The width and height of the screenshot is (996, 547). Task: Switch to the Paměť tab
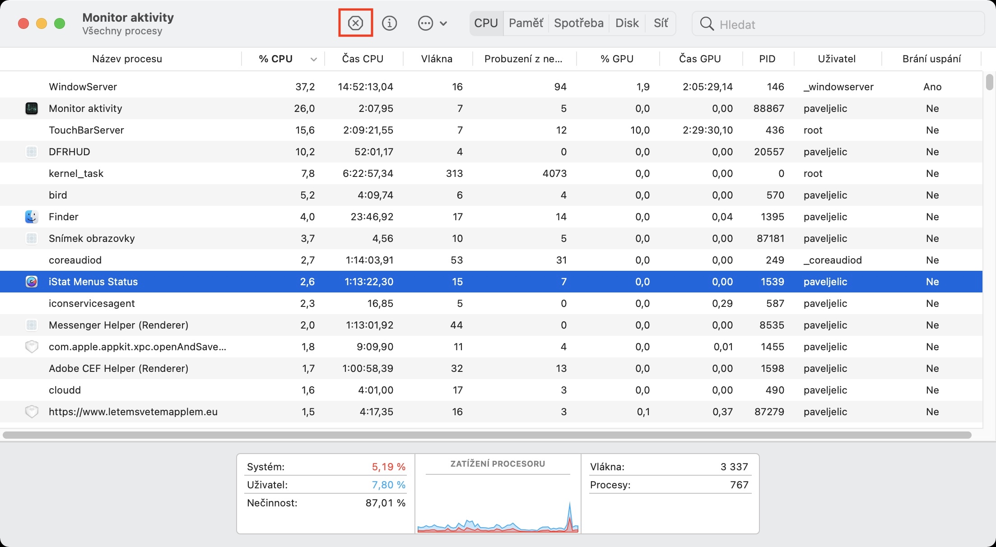pyautogui.click(x=526, y=23)
